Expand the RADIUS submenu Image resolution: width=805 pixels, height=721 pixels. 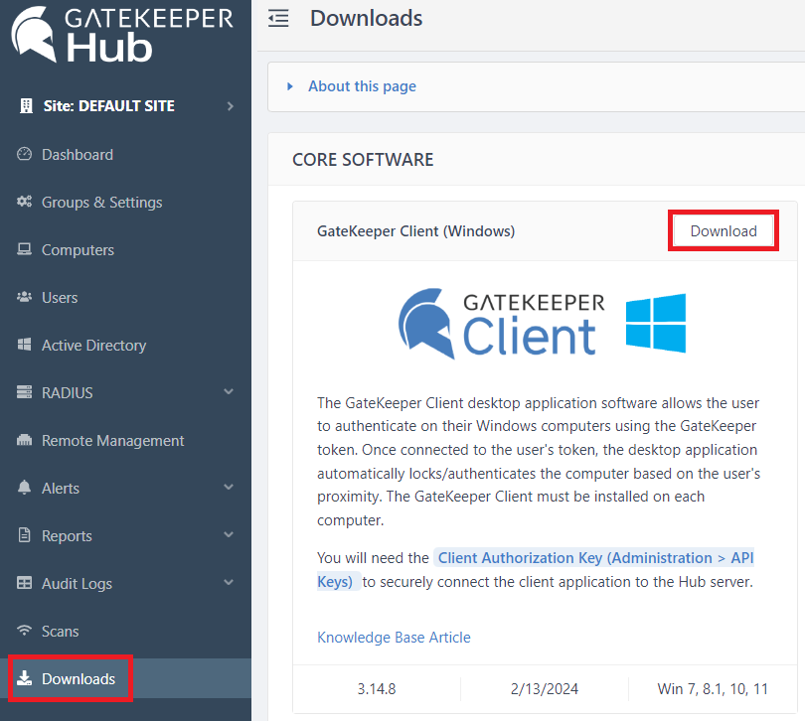click(x=229, y=392)
